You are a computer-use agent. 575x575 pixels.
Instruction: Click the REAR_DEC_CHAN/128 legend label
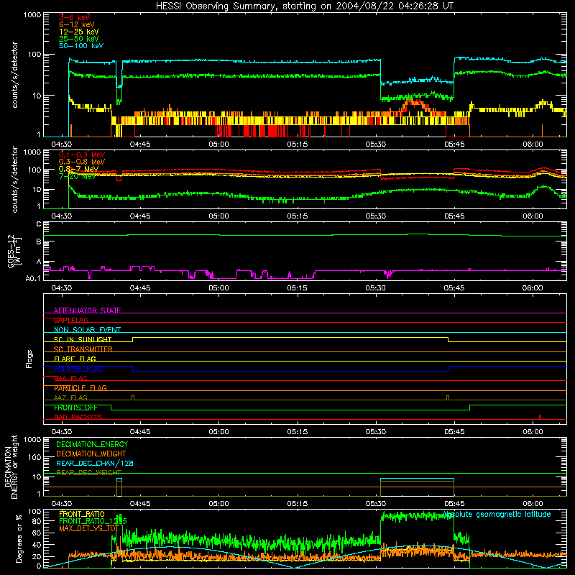(95, 464)
